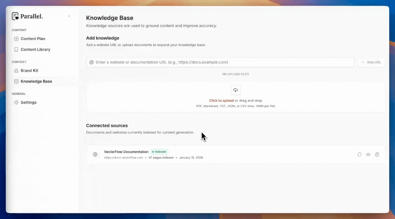Click the globe icon inside the URL field
This screenshot has width=395, height=219.
pyautogui.click(x=91, y=62)
